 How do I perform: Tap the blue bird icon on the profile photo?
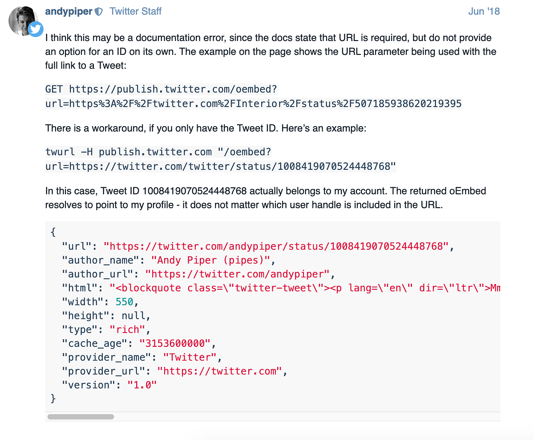[36, 29]
